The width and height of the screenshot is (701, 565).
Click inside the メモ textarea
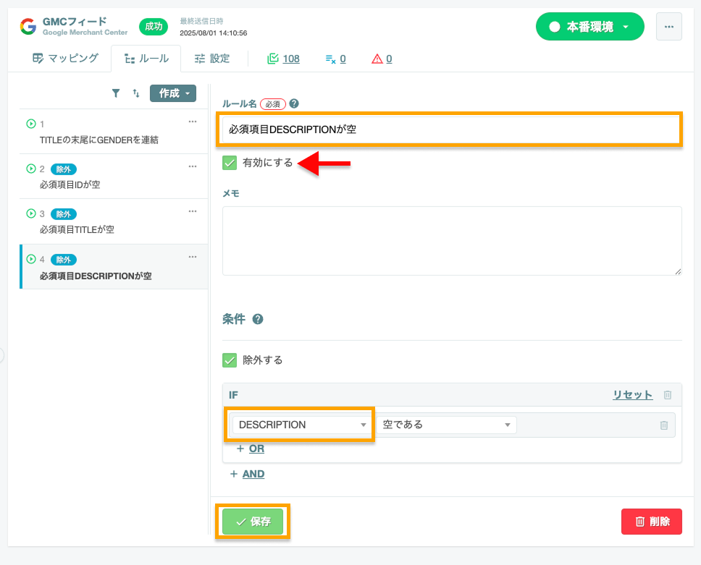pyautogui.click(x=452, y=241)
